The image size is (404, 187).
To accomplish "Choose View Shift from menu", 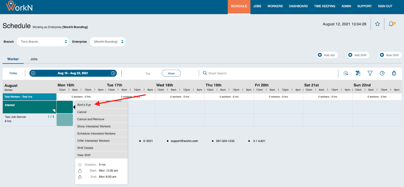I will coord(102,155).
